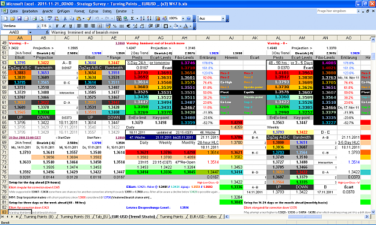
Task: Run the Spelling check icon
Action: point(50,19)
